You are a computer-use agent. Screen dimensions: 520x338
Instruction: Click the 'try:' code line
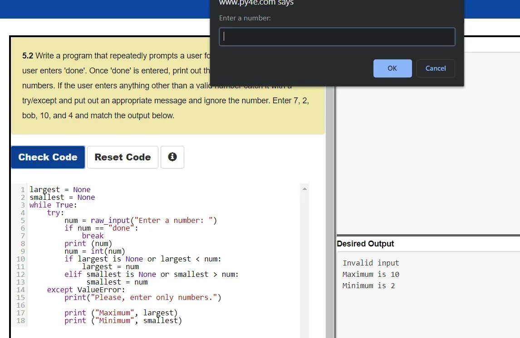(55, 212)
